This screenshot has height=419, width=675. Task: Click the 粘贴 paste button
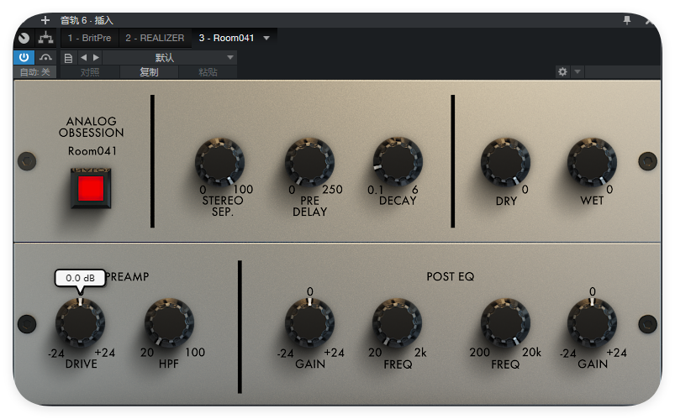pyautogui.click(x=208, y=72)
